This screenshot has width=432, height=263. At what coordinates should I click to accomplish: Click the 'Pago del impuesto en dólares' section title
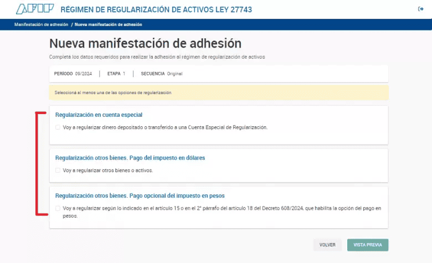coord(130,158)
